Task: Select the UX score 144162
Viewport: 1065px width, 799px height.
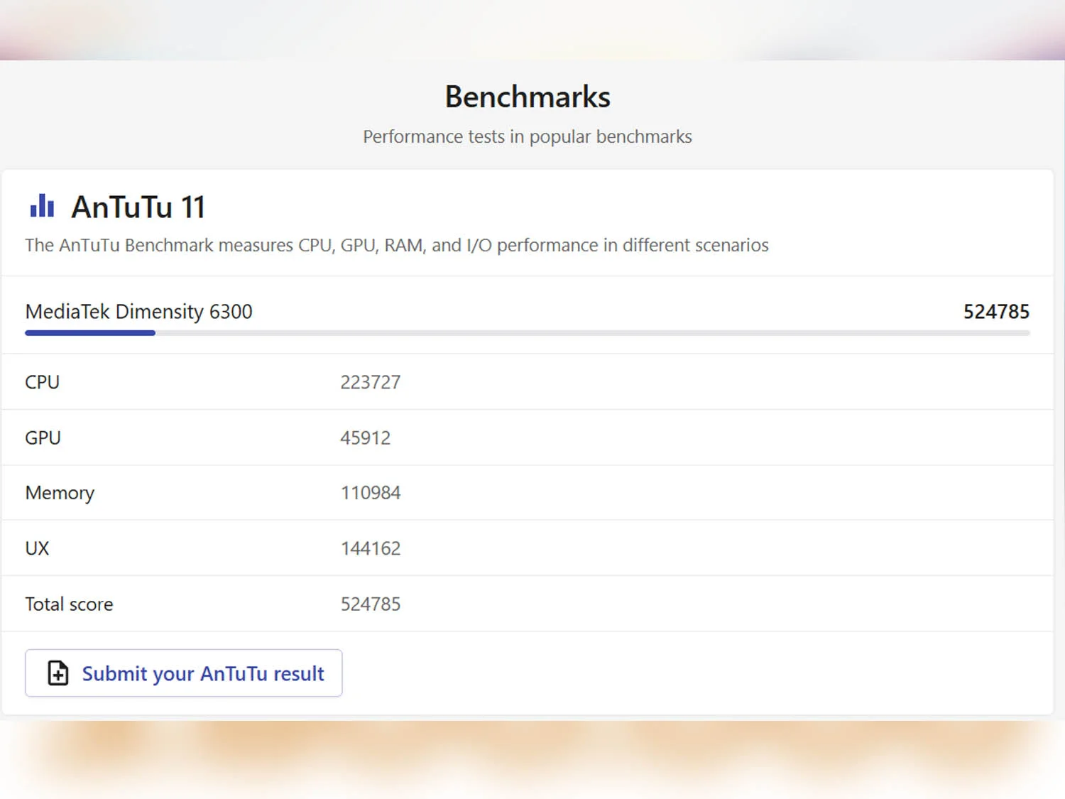Action: pyautogui.click(x=371, y=548)
